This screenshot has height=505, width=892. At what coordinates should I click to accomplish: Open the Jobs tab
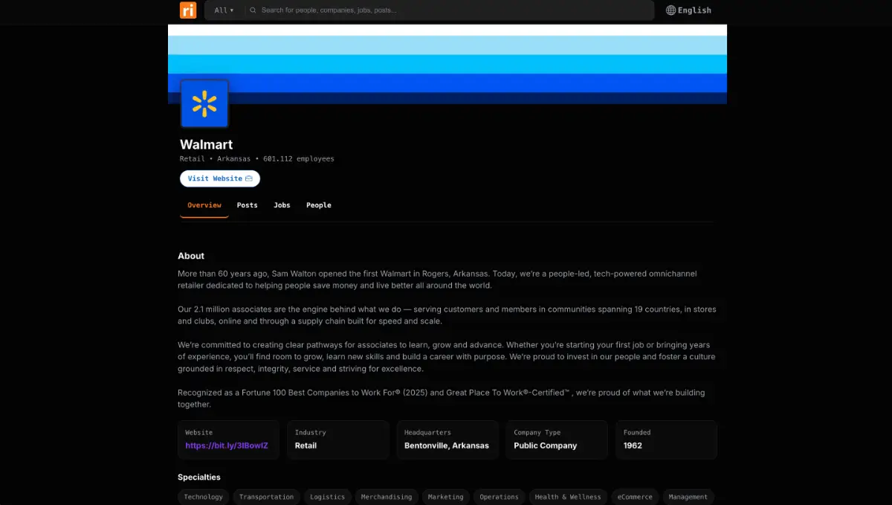tap(282, 205)
